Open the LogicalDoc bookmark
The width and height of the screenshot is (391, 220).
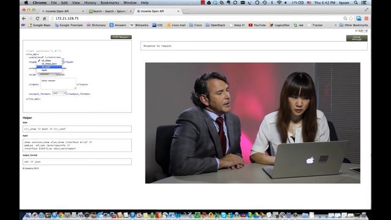click(280, 25)
